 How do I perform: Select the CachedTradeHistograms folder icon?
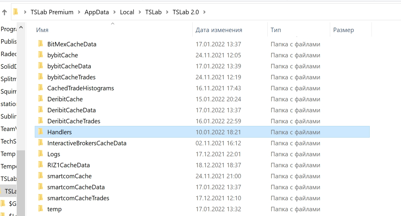pos(41,88)
